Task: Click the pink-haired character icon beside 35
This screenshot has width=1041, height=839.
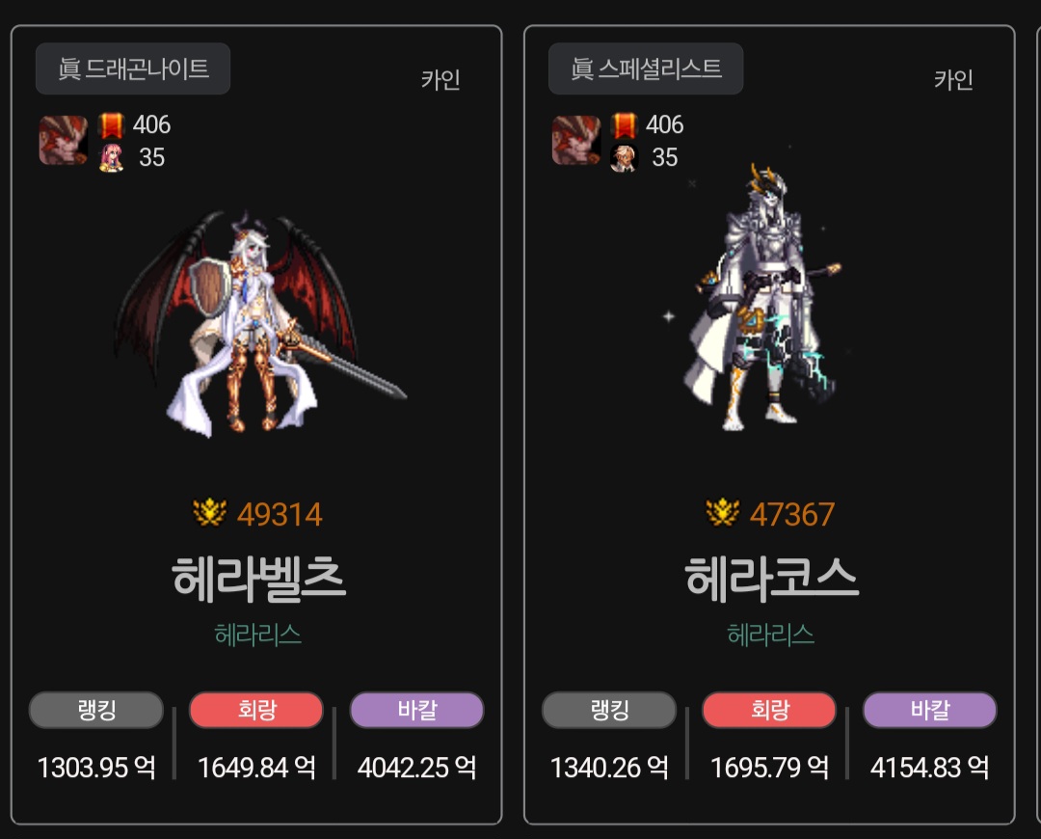Action: [x=112, y=158]
